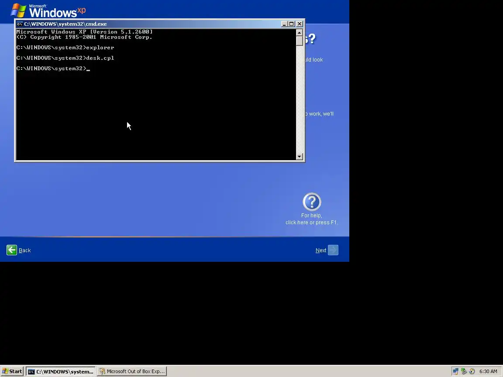Close the cmd.exe window
The image size is (503, 377).
[x=299, y=24]
